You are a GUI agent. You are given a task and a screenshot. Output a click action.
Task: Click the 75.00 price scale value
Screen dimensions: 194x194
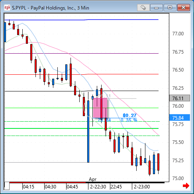tap(178, 178)
